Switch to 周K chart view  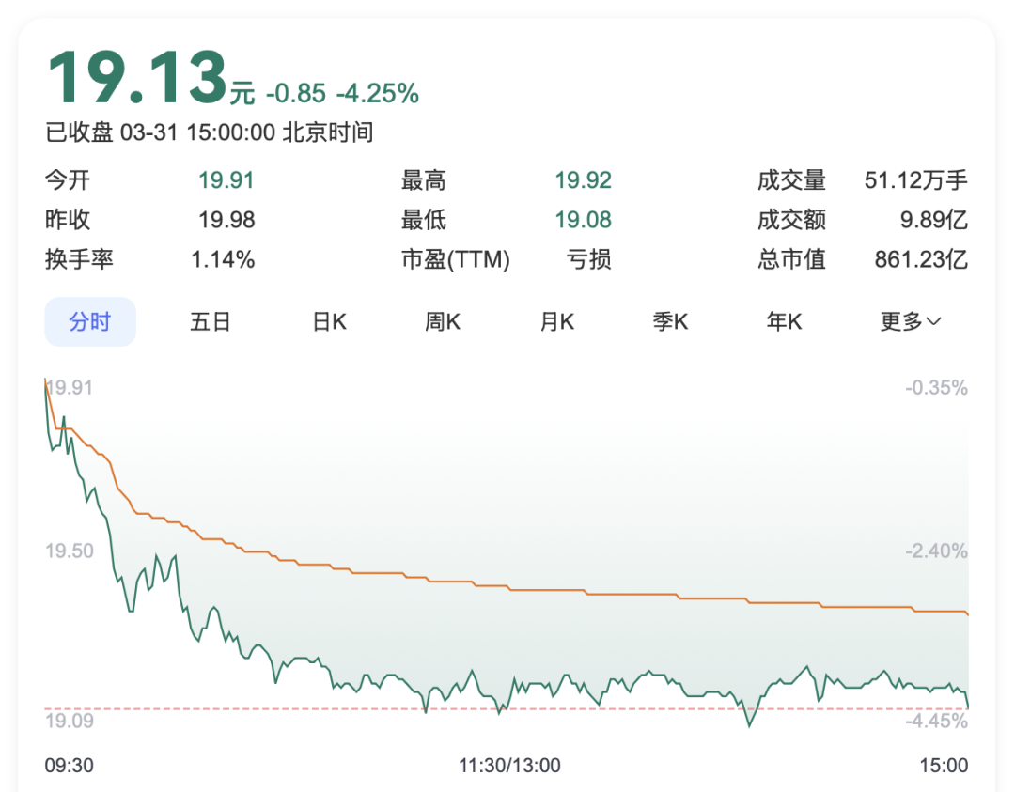coord(443,322)
